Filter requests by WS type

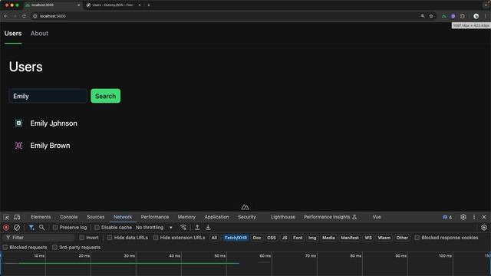(368, 238)
